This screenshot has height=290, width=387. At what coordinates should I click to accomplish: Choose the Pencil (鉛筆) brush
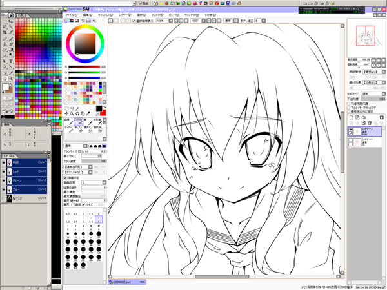[x=68, y=122]
